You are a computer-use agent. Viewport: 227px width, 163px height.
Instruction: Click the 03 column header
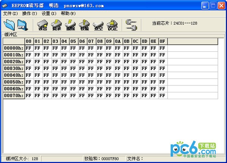[56, 41]
